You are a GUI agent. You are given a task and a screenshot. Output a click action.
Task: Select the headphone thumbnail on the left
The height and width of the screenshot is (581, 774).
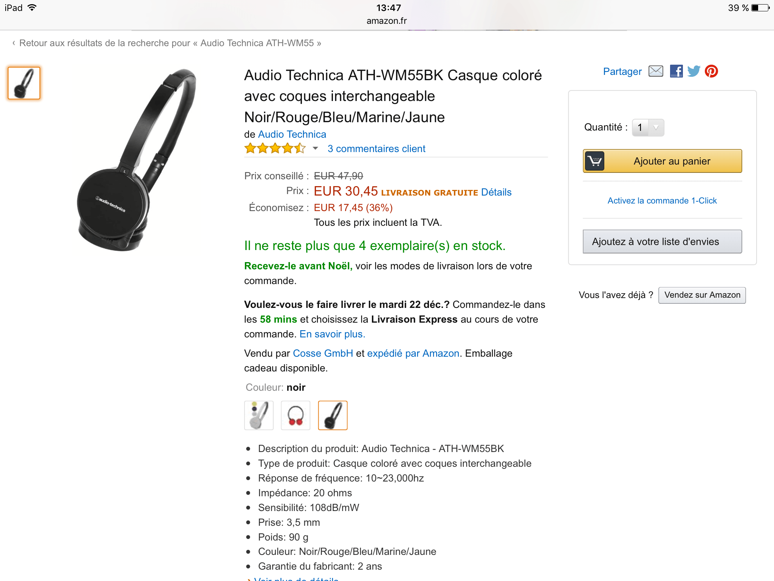(x=24, y=83)
